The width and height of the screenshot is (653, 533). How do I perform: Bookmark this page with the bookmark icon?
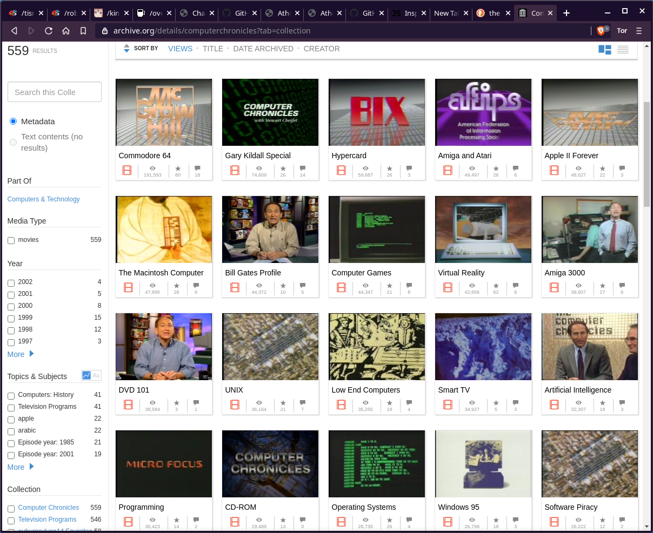[x=83, y=31]
